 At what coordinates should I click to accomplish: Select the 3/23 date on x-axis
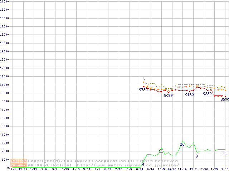[65, 169]
